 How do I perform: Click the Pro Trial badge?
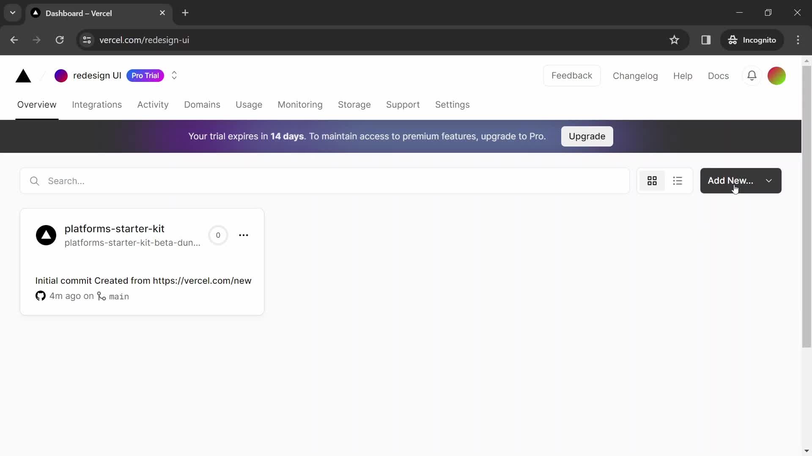tap(145, 76)
